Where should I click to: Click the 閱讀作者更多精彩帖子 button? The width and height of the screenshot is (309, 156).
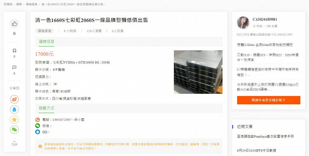[x=269, y=100]
